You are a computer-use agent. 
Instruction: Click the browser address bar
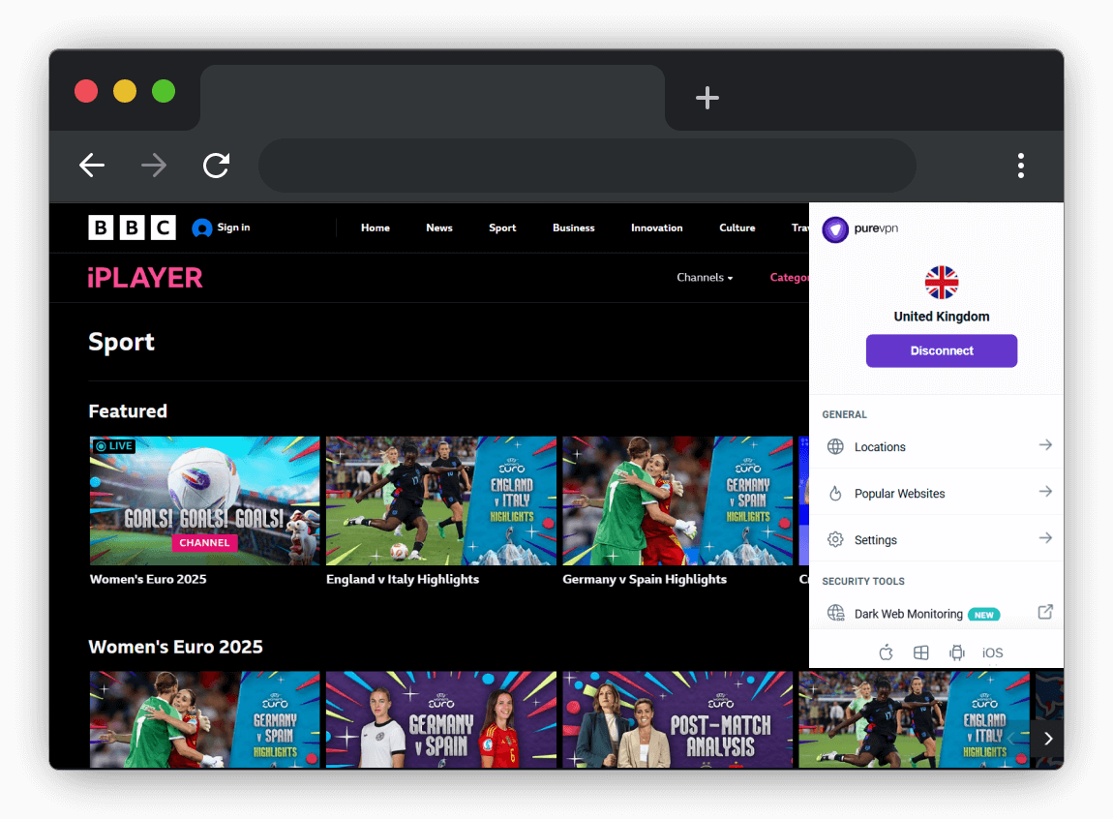pos(587,166)
